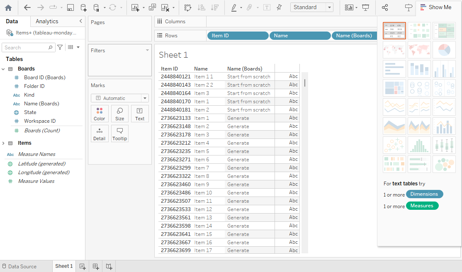Toggle the Show Me panel
Screen dimensions: 462x272
(x=435, y=7)
